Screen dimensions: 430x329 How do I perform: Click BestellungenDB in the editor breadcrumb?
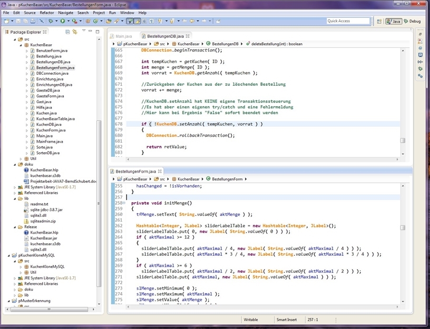(225, 44)
